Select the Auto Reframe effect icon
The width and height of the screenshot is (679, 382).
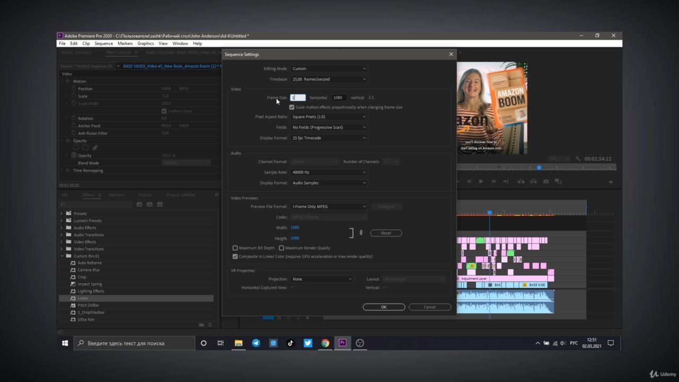pyautogui.click(x=74, y=263)
